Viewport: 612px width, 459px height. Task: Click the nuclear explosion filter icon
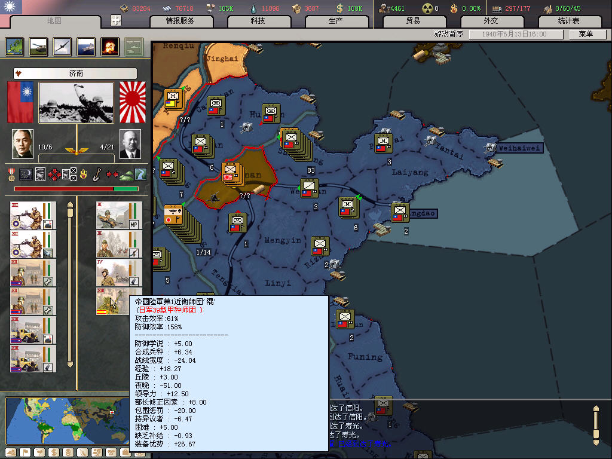[x=110, y=47]
